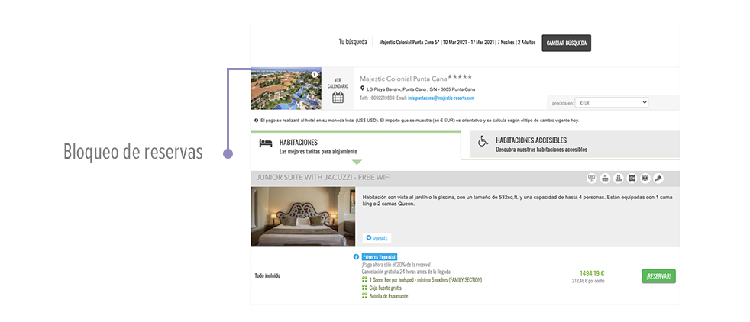Click the wheelchair accessibility icon

pyautogui.click(x=483, y=141)
